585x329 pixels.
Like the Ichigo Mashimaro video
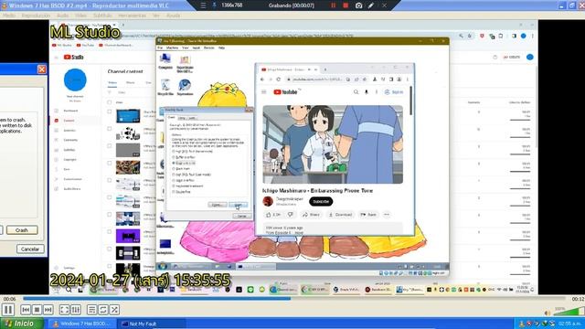tap(273, 215)
